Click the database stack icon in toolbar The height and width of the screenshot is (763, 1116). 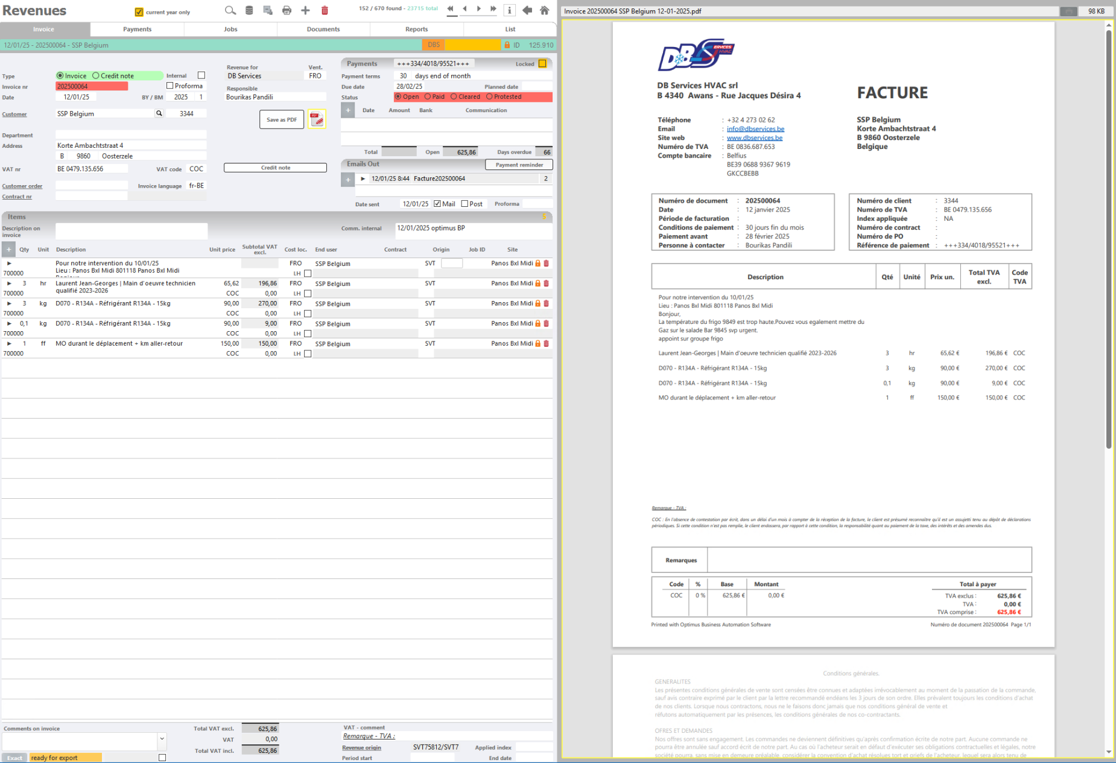pyautogui.click(x=249, y=10)
